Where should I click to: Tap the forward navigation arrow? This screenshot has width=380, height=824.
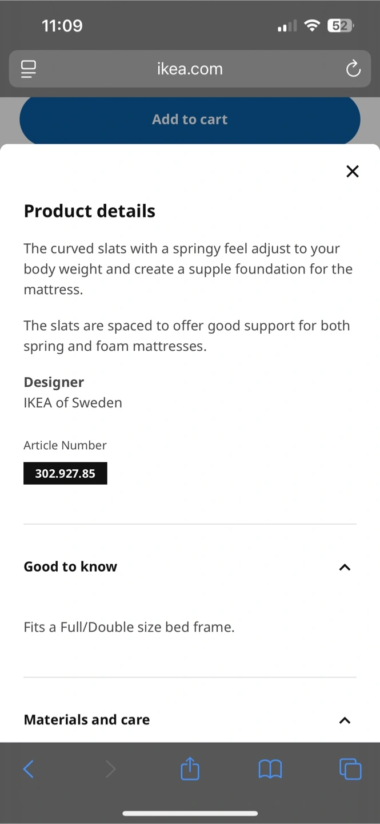(x=110, y=769)
